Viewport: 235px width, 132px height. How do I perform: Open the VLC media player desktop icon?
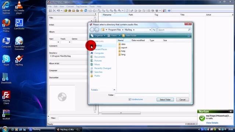coord(19,7)
